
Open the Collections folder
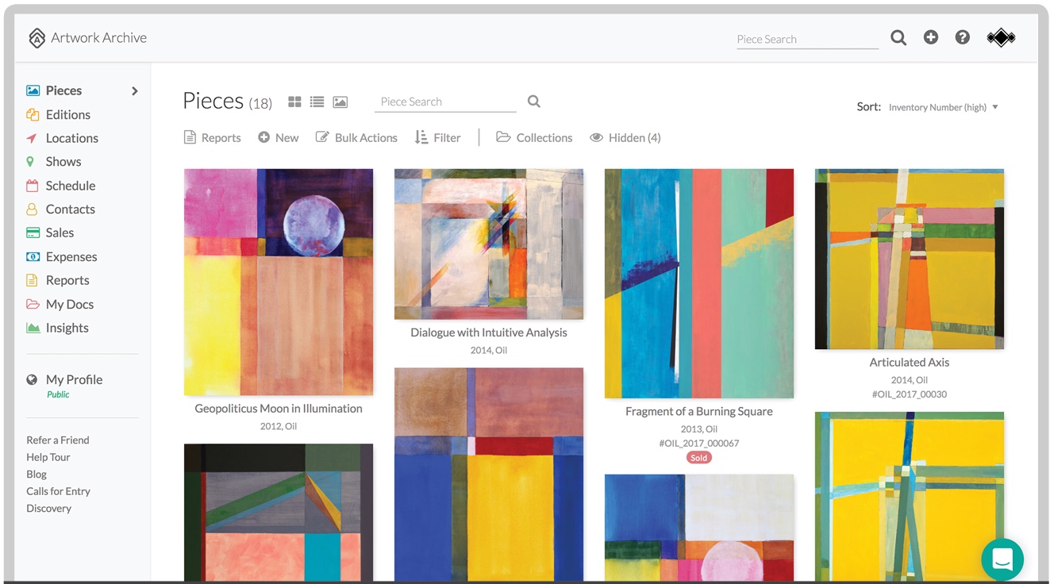coord(534,138)
